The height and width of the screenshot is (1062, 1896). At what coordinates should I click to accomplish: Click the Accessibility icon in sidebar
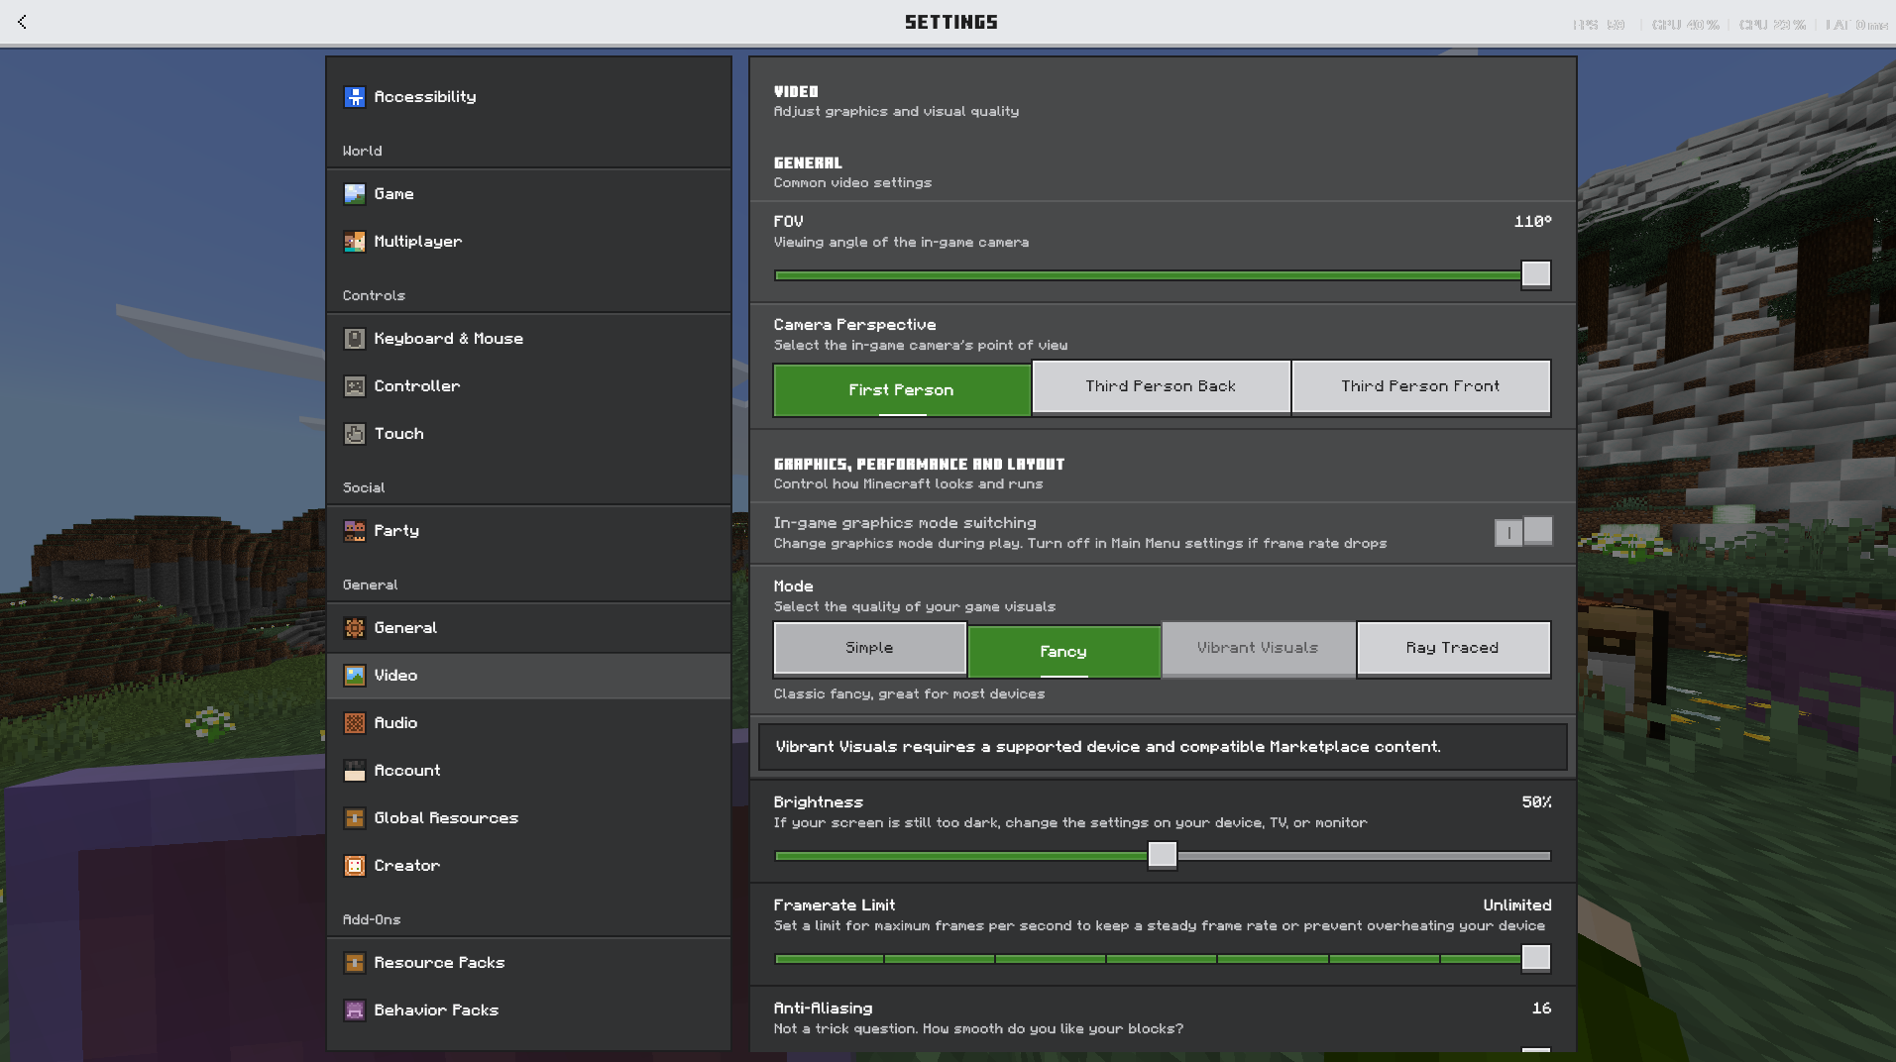354,97
